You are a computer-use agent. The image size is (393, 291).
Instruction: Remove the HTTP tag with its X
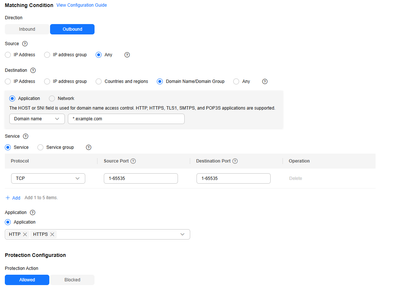pyautogui.click(x=25, y=234)
